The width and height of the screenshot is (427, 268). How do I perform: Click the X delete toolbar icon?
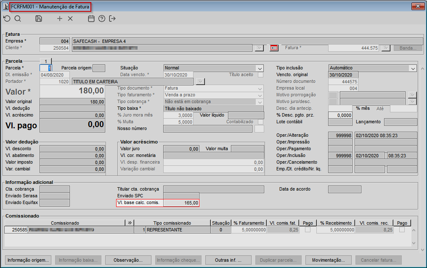[70, 19]
